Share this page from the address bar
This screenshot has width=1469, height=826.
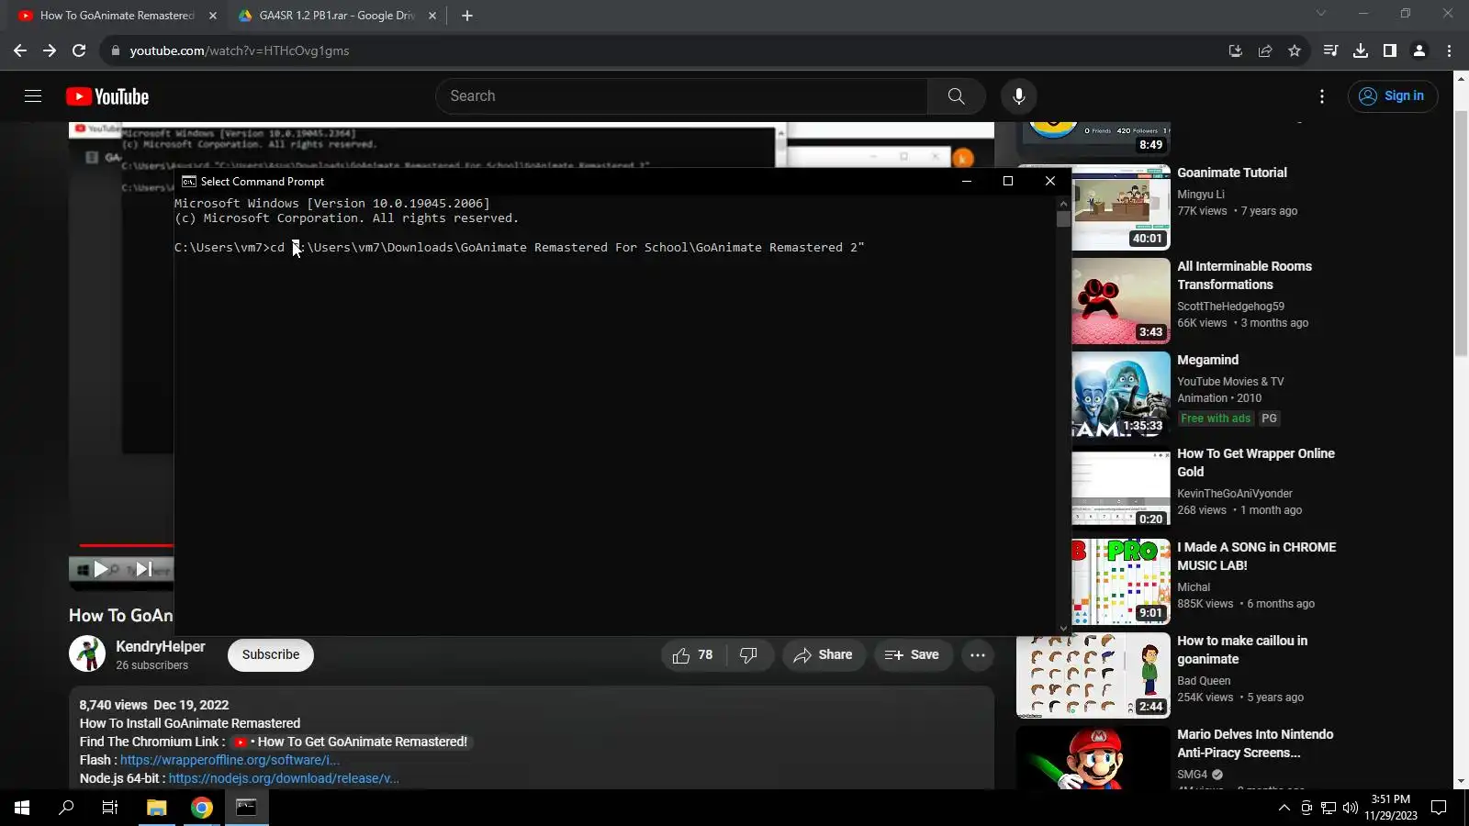[x=1265, y=50]
